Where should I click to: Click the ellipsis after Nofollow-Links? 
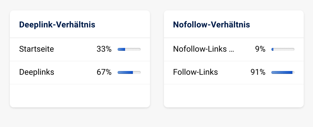click(231, 50)
